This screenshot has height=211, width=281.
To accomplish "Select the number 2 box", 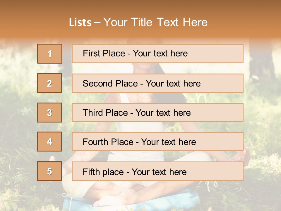I will pyautogui.click(x=49, y=83).
